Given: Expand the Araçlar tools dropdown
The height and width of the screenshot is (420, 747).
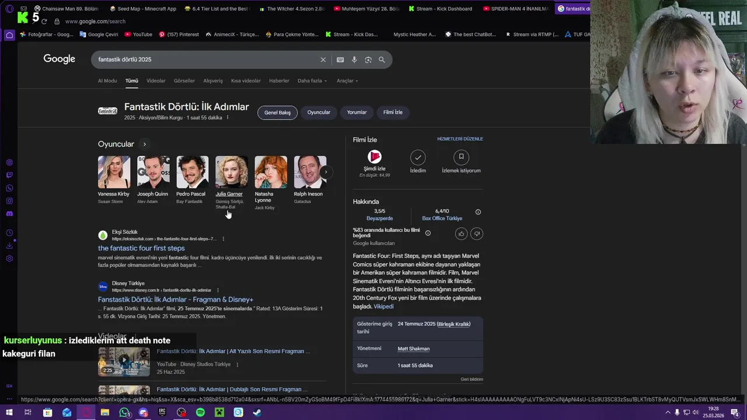Looking at the screenshot, I should [347, 80].
